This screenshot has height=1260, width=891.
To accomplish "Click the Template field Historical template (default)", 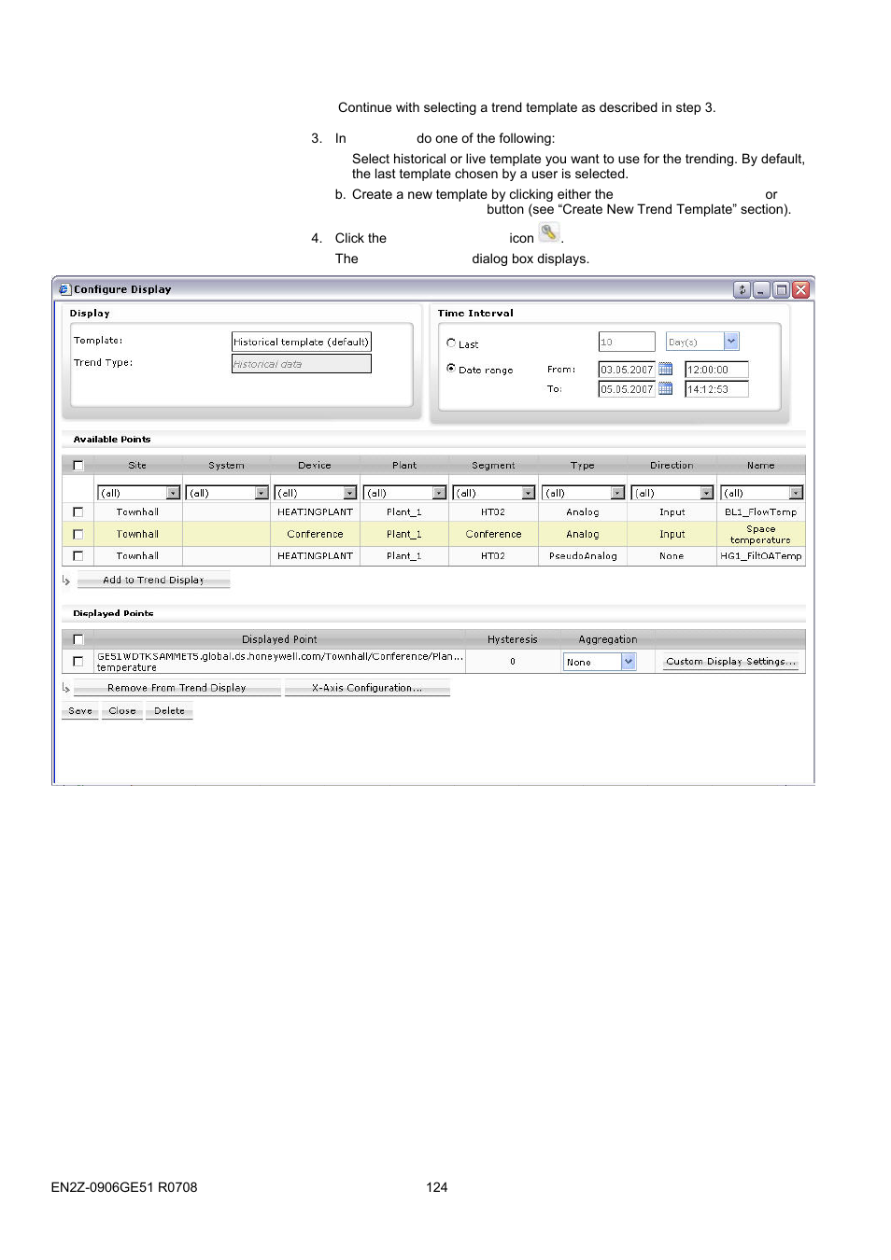I will point(302,342).
